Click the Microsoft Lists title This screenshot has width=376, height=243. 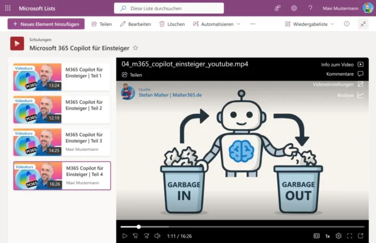click(37, 8)
